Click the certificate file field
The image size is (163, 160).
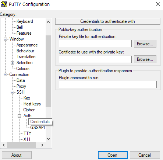tap(95, 59)
